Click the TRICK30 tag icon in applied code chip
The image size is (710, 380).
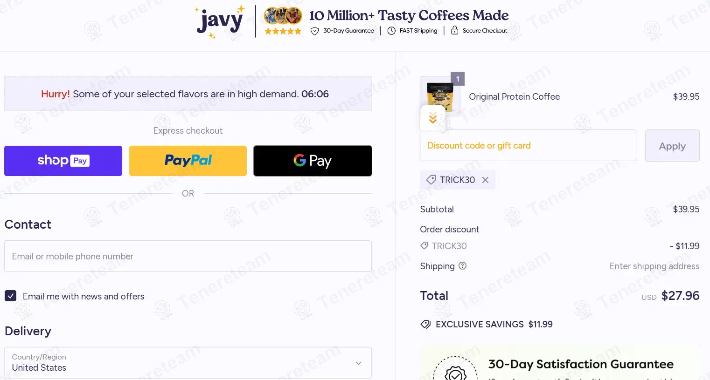point(431,180)
